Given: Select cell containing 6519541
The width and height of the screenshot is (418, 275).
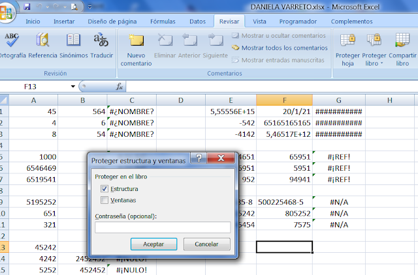Looking at the screenshot, I should tap(33, 179).
